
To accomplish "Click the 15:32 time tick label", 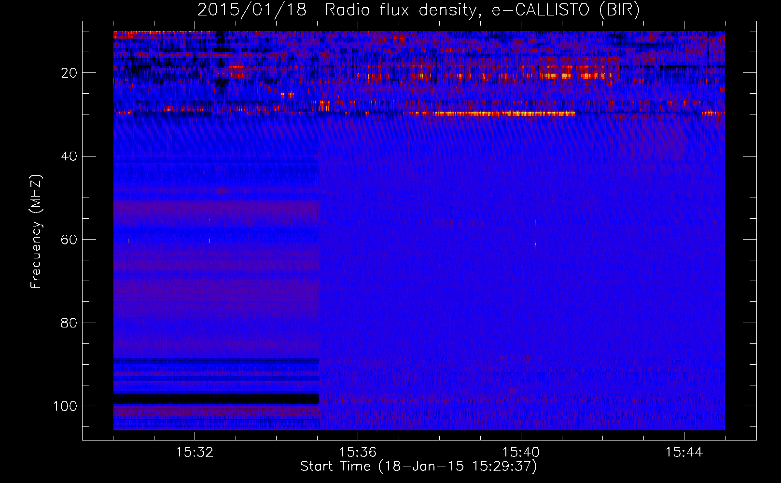I will tap(195, 453).
